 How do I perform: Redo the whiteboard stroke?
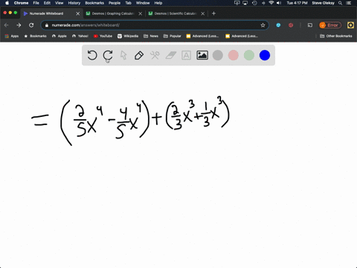[108, 55]
